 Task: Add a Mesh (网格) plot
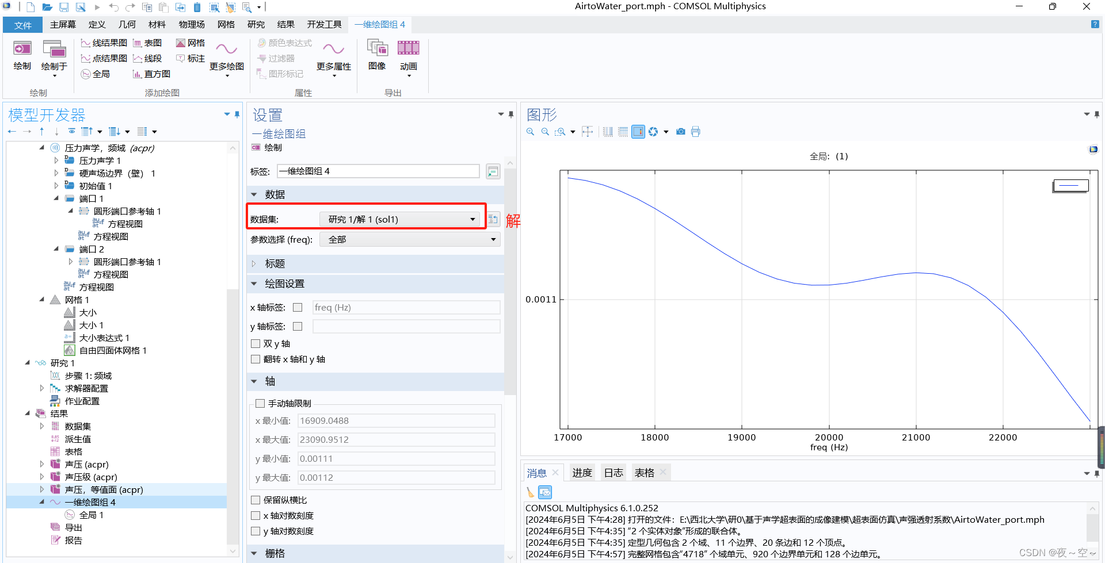pyautogui.click(x=190, y=43)
